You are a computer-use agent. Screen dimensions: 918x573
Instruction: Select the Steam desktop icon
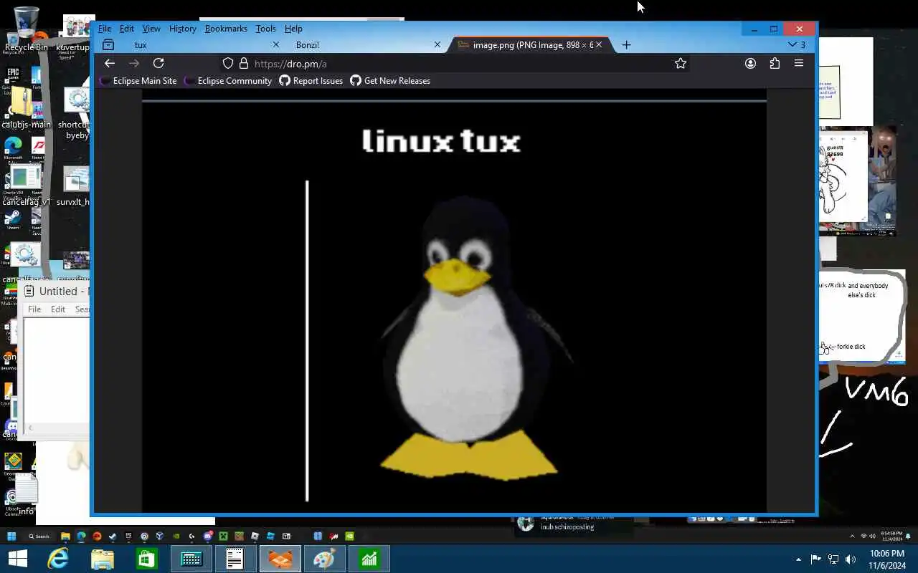tap(13, 221)
